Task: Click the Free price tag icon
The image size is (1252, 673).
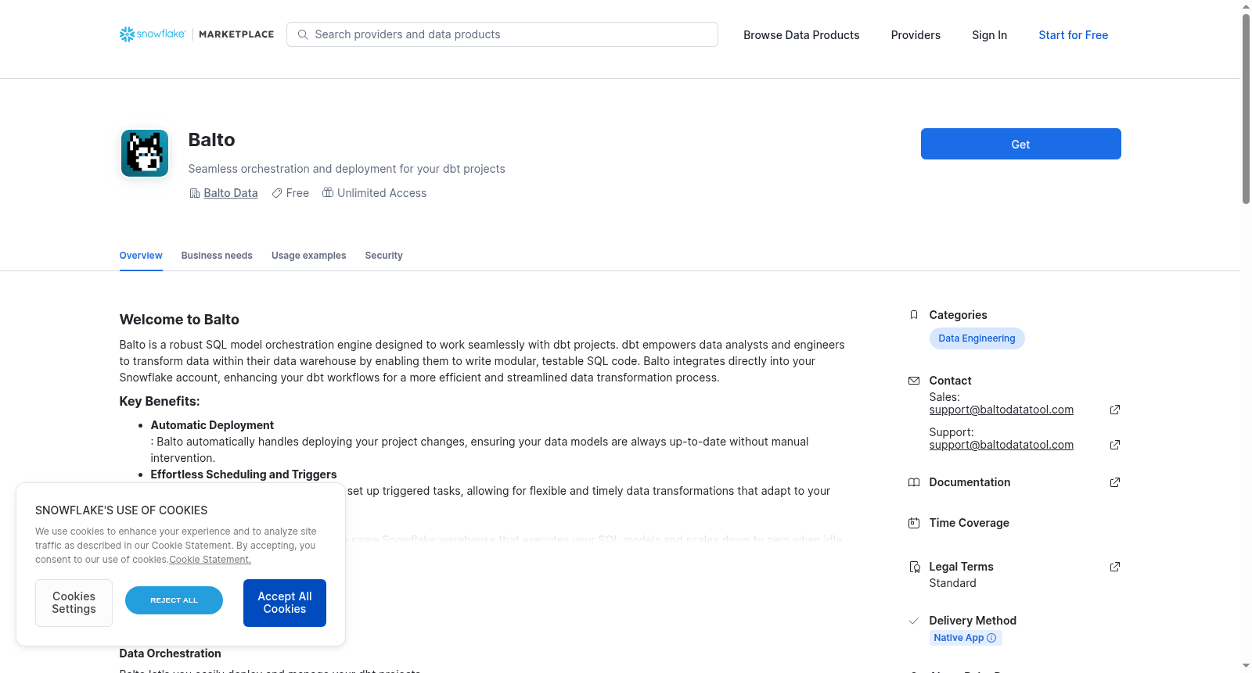Action: pyautogui.click(x=277, y=193)
